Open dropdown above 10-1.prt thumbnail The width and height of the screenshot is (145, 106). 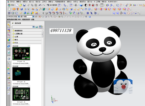pos(29,66)
